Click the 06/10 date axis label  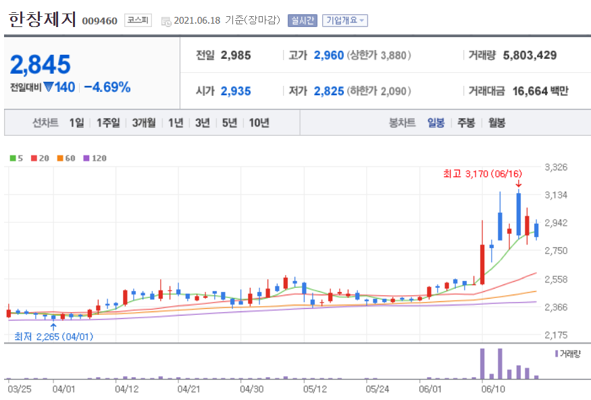coord(493,389)
